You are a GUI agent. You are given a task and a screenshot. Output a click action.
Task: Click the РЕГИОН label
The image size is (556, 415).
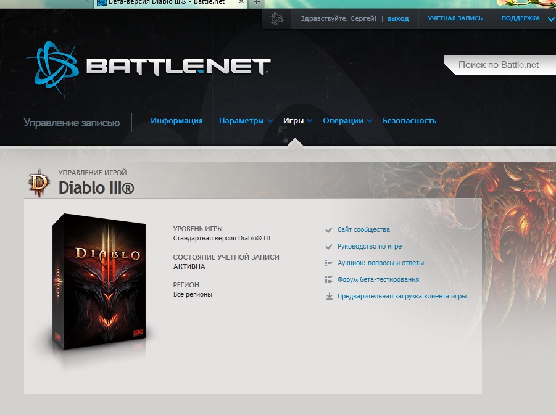(186, 285)
